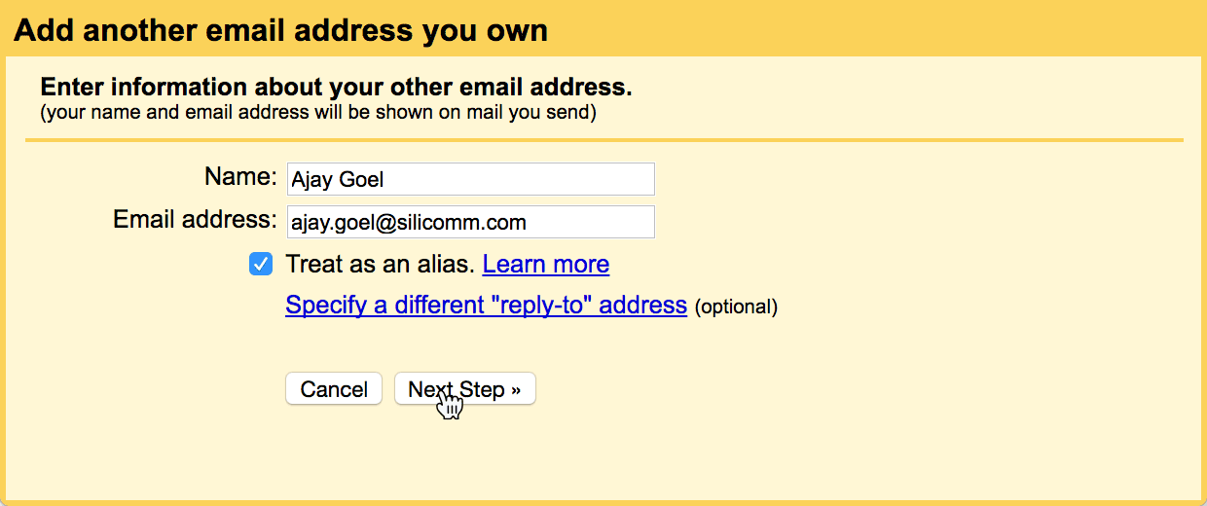Image resolution: width=1207 pixels, height=506 pixels.
Task: Click the "»" arrow on Next Step
Action: 516,389
